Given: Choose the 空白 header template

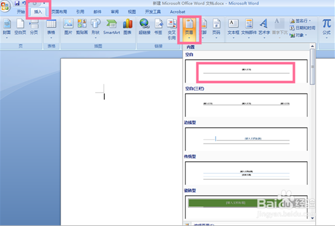Looking at the screenshot, I should pos(246,71).
